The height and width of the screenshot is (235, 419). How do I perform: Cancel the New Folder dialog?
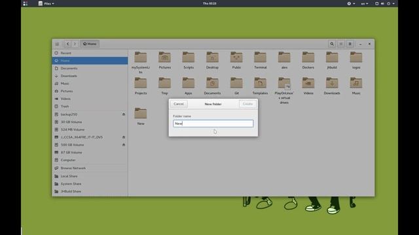tap(179, 104)
